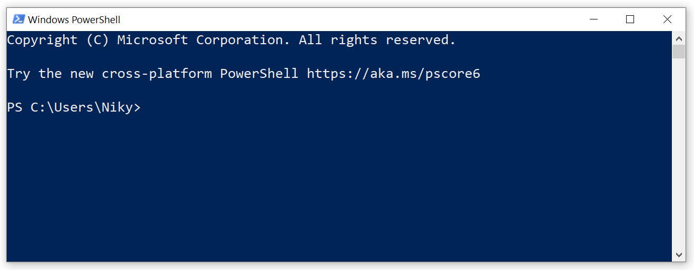The image size is (694, 270).
Task: Click the empty blue console area below the prompt
Action: click(x=337, y=195)
